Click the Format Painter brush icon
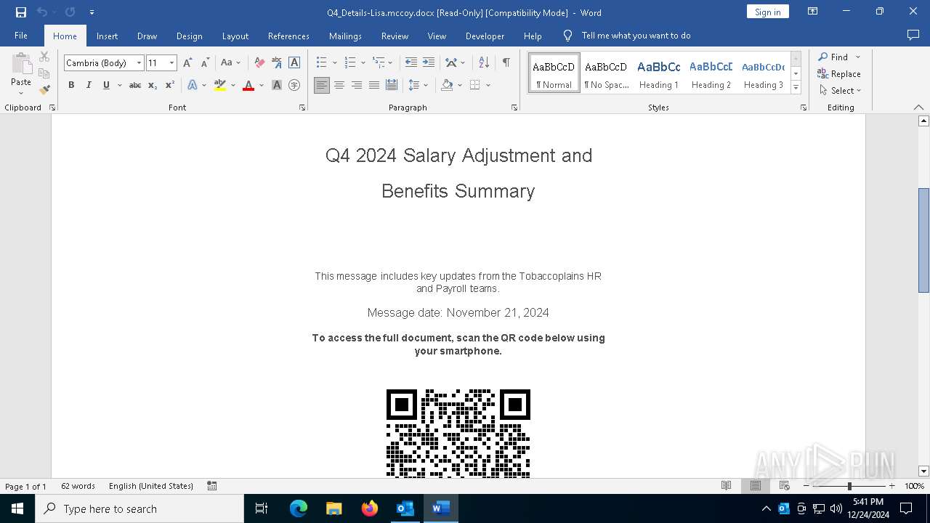This screenshot has width=930, height=523. [x=44, y=90]
